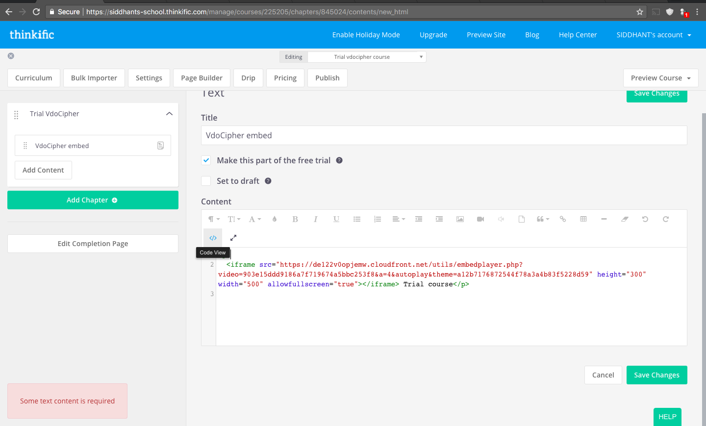Open the Preview Course dropdown
The height and width of the screenshot is (426, 706).
tap(660, 78)
